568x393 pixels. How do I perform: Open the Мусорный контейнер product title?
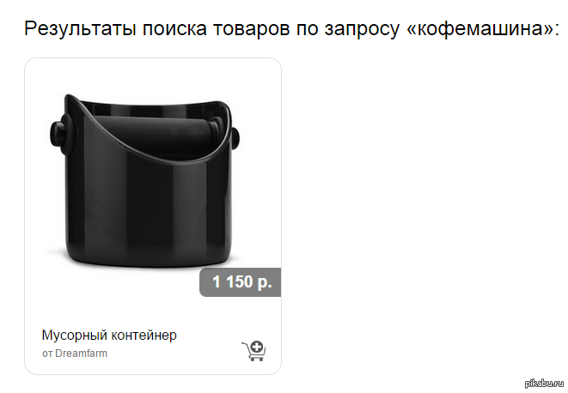(x=109, y=336)
